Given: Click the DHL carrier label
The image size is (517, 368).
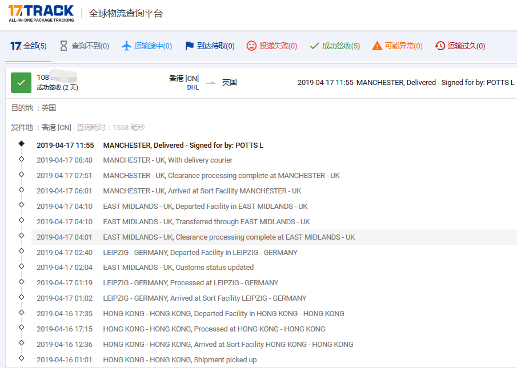Looking at the screenshot, I should [x=193, y=88].
